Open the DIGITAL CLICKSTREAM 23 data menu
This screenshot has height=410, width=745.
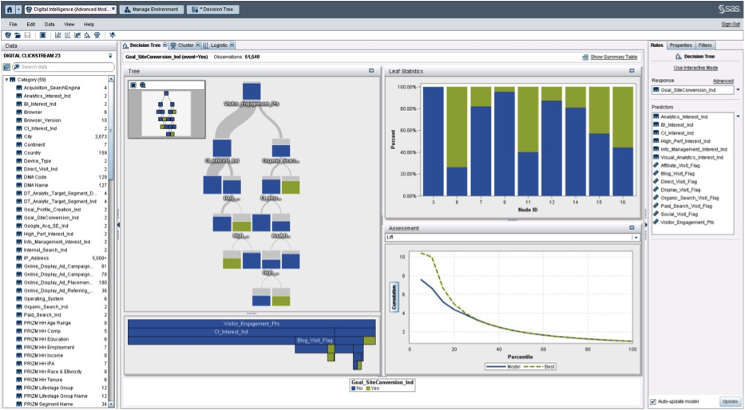(110, 56)
